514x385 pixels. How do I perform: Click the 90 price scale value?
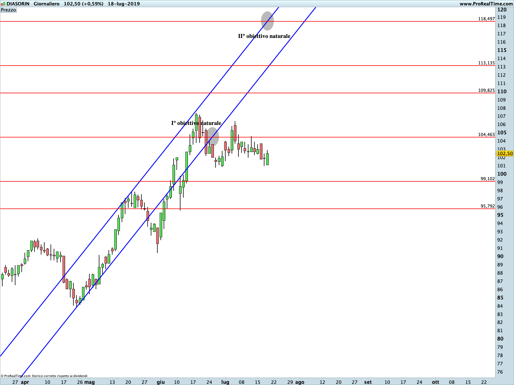click(x=500, y=256)
